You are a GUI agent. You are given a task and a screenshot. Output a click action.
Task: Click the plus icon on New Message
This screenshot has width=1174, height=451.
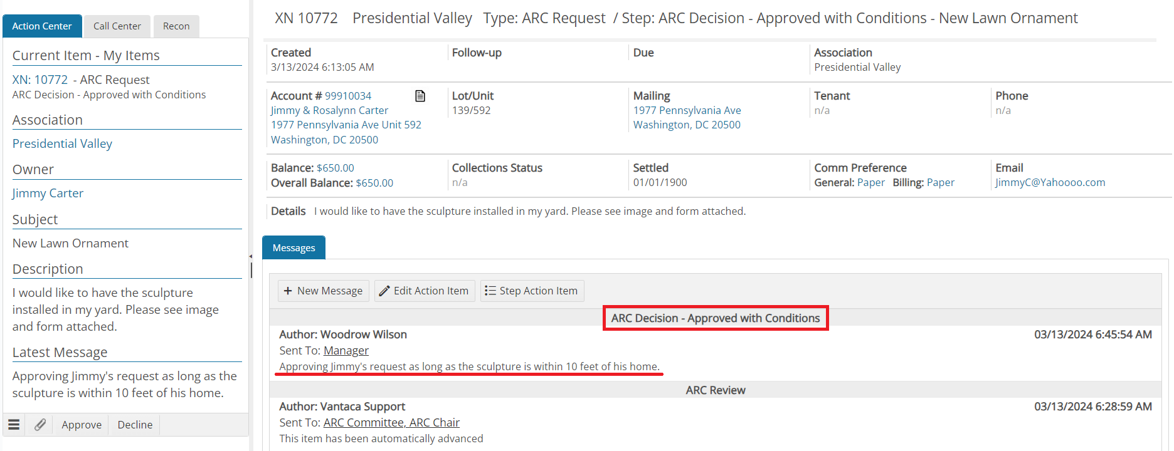pyautogui.click(x=288, y=291)
